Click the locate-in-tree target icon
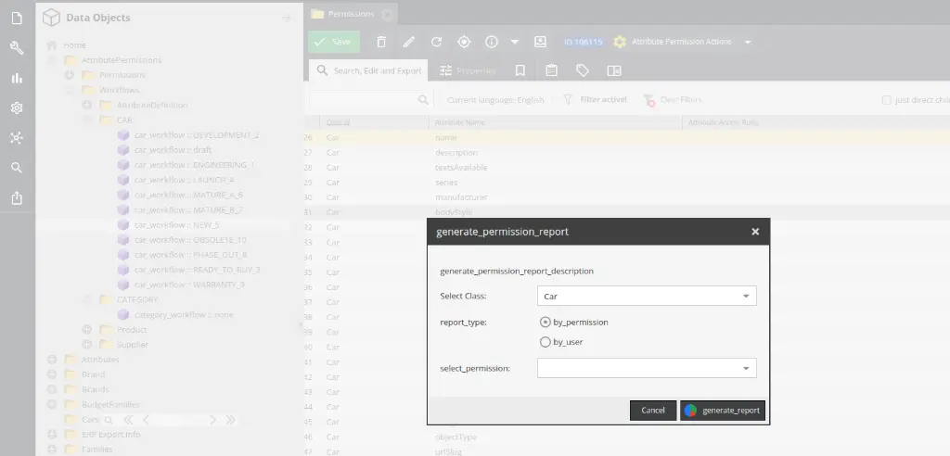 [x=464, y=42]
